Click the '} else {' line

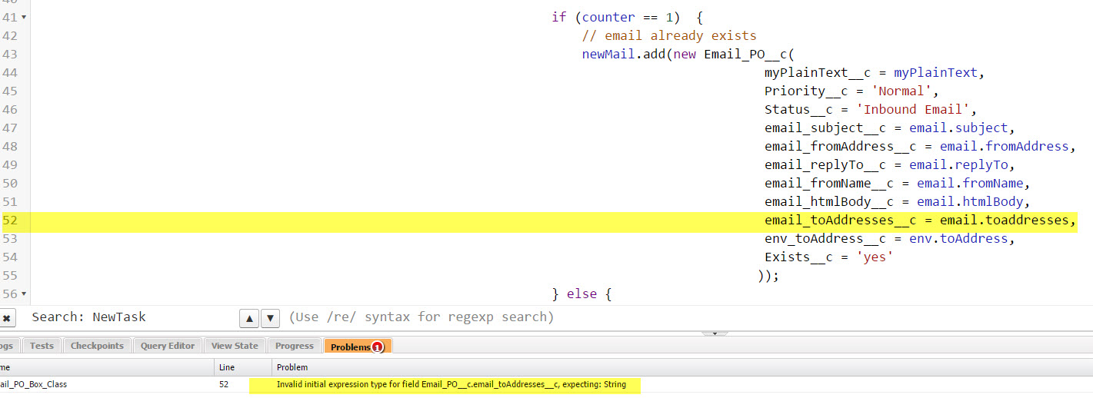coord(581,294)
